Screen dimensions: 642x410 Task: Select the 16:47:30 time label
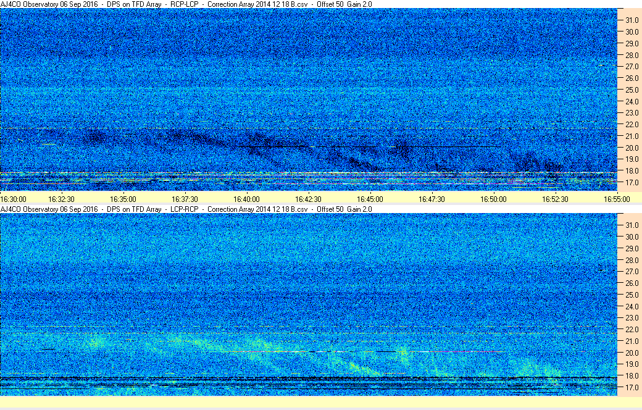click(x=431, y=199)
